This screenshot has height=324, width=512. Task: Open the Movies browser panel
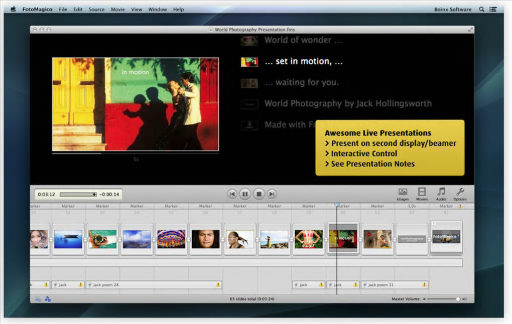[422, 193]
